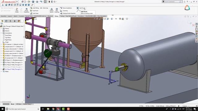Expand the Cabinet<1> component node
Viewport: 198px width, 111px height.
point(1,44)
